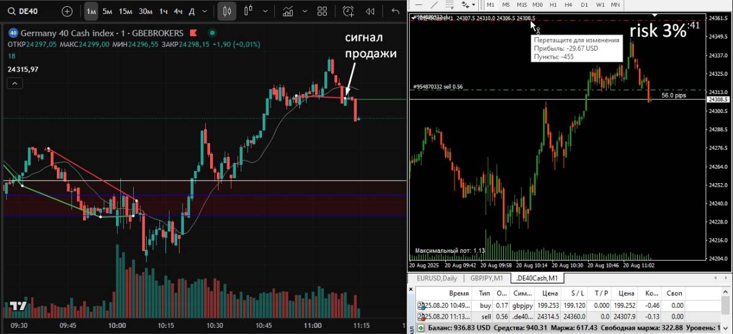Switch to the 5м timeframe
This screenshot has width=733, height=334.
tap(107, 11)
